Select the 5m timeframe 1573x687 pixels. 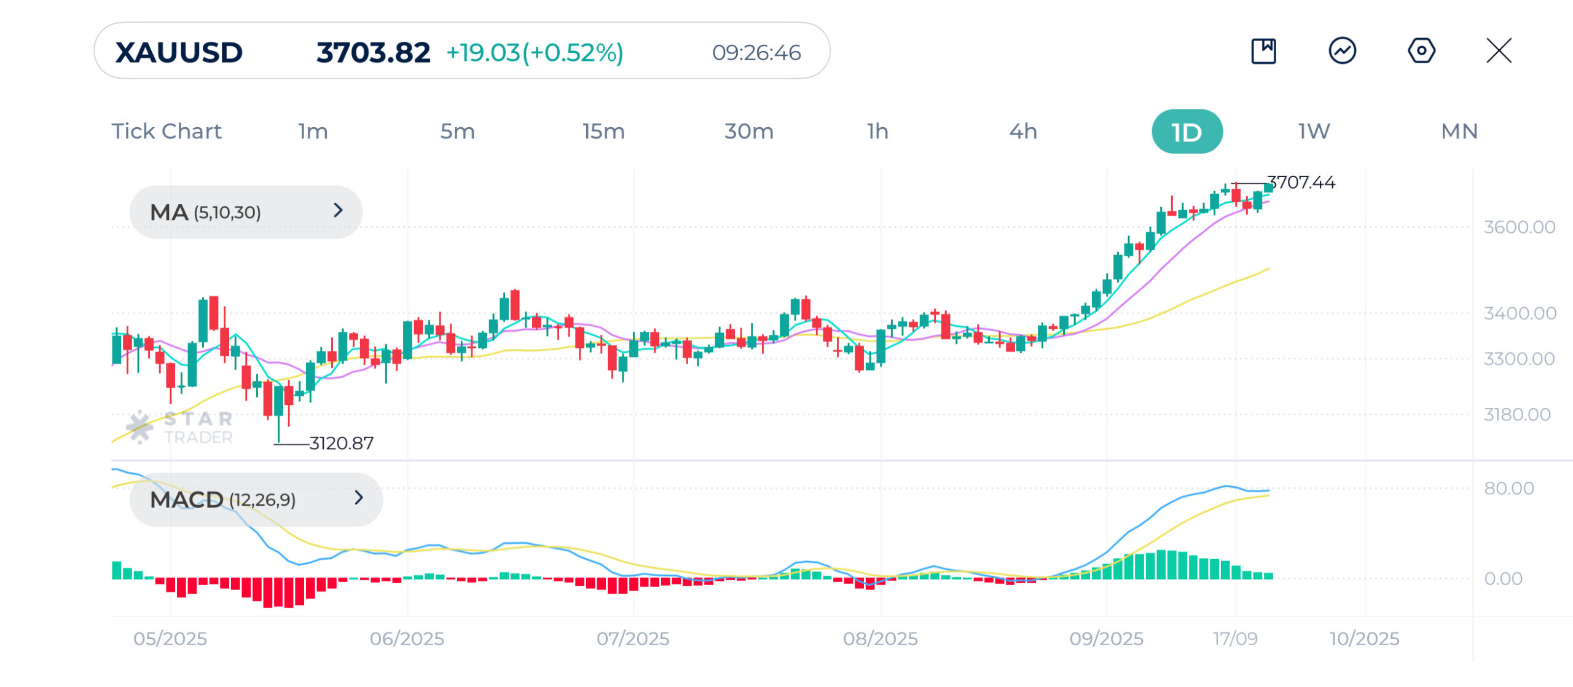458,132
